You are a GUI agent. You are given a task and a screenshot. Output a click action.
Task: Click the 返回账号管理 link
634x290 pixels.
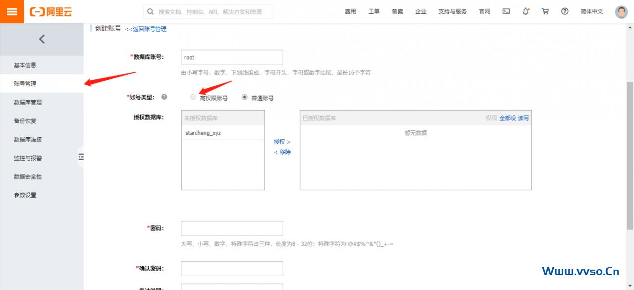click(146, 29)
